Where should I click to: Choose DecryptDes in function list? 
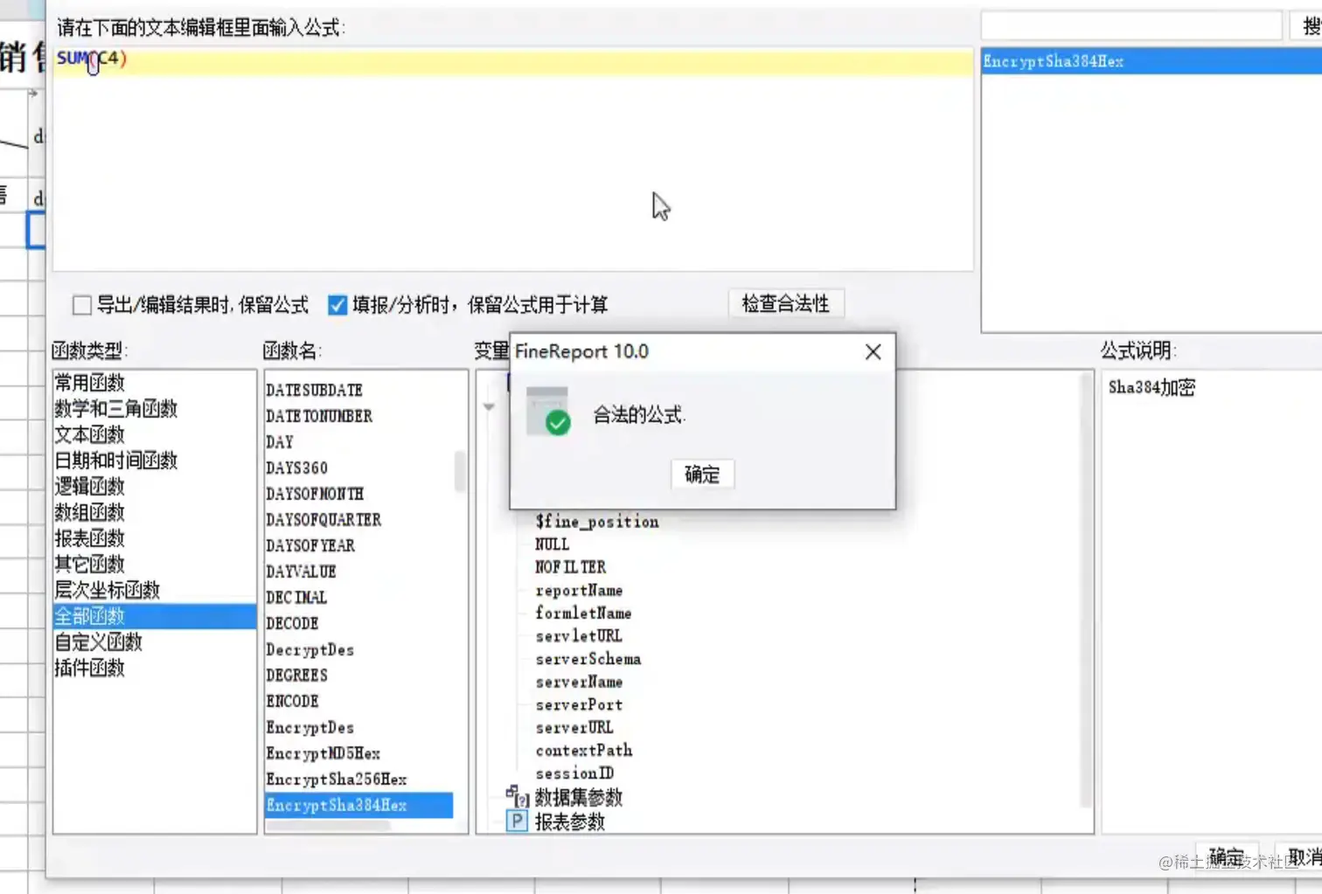pos(358,649)
